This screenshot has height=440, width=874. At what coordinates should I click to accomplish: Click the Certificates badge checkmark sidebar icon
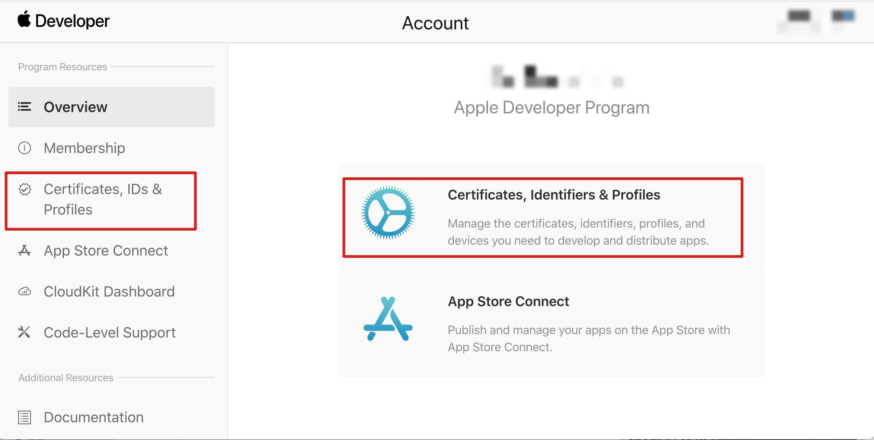pos(25,189)
